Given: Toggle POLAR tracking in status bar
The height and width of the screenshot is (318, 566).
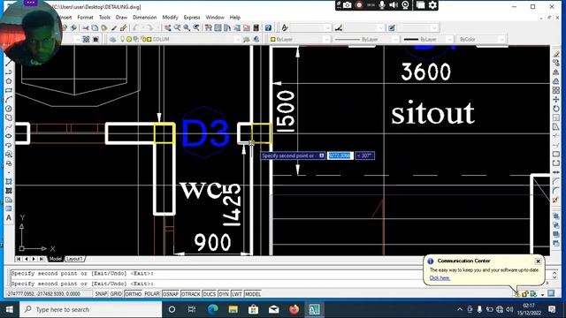Looking at the screenshot, I should (152, 294).
